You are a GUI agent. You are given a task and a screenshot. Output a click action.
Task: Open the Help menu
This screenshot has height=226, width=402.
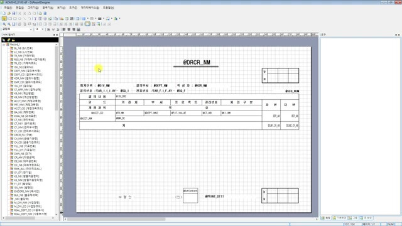pos(109,8)
